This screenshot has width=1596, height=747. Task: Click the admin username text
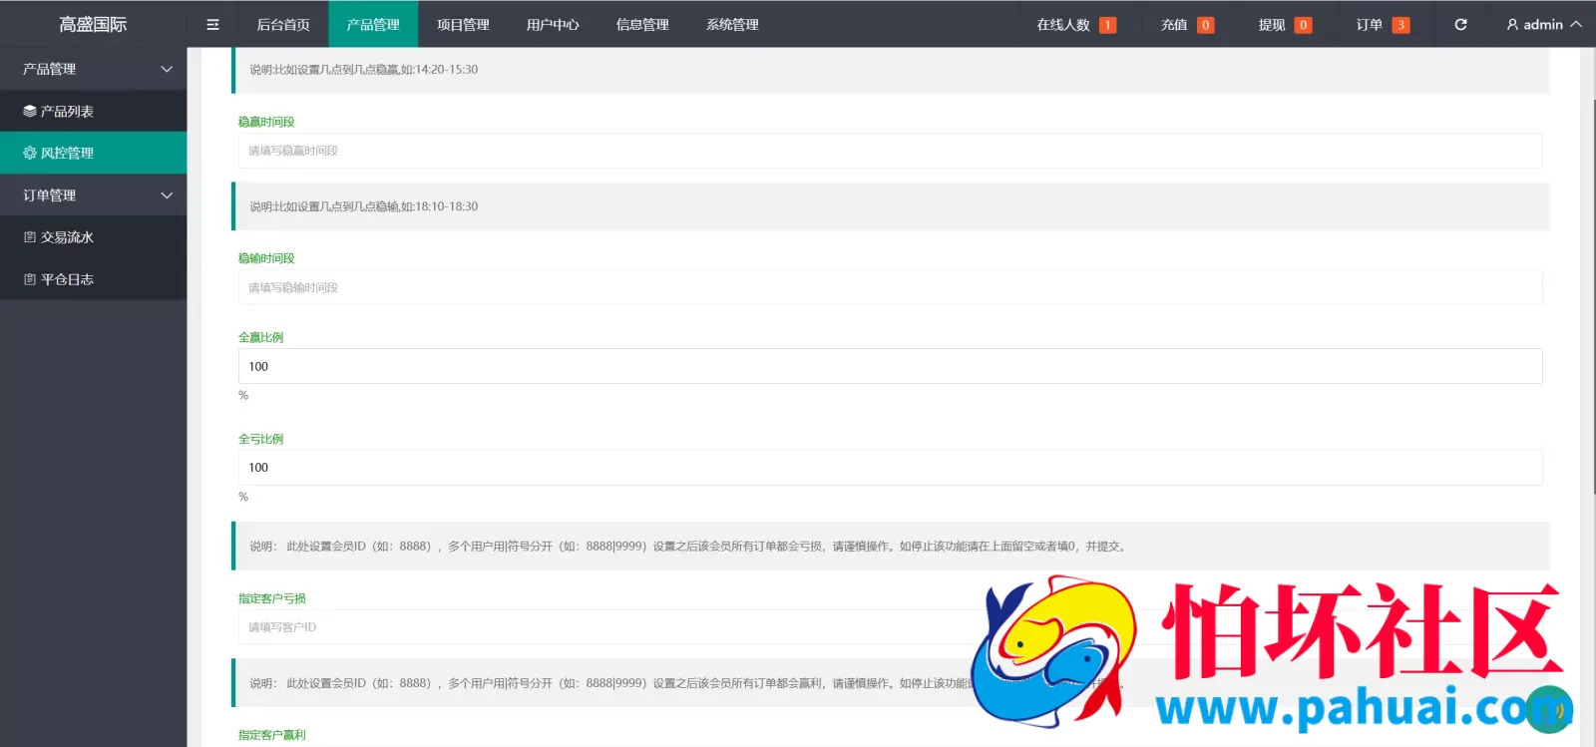pos(1543,24)
